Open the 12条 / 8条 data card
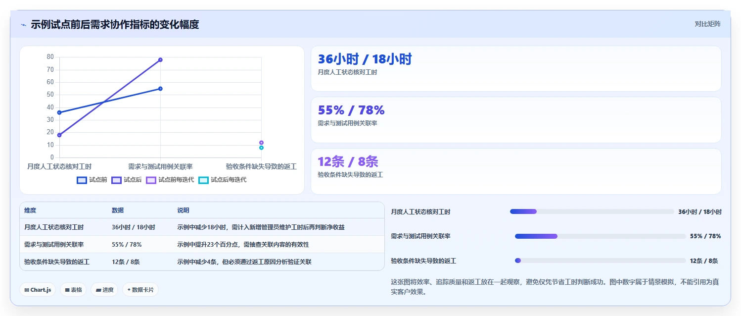 516,171
